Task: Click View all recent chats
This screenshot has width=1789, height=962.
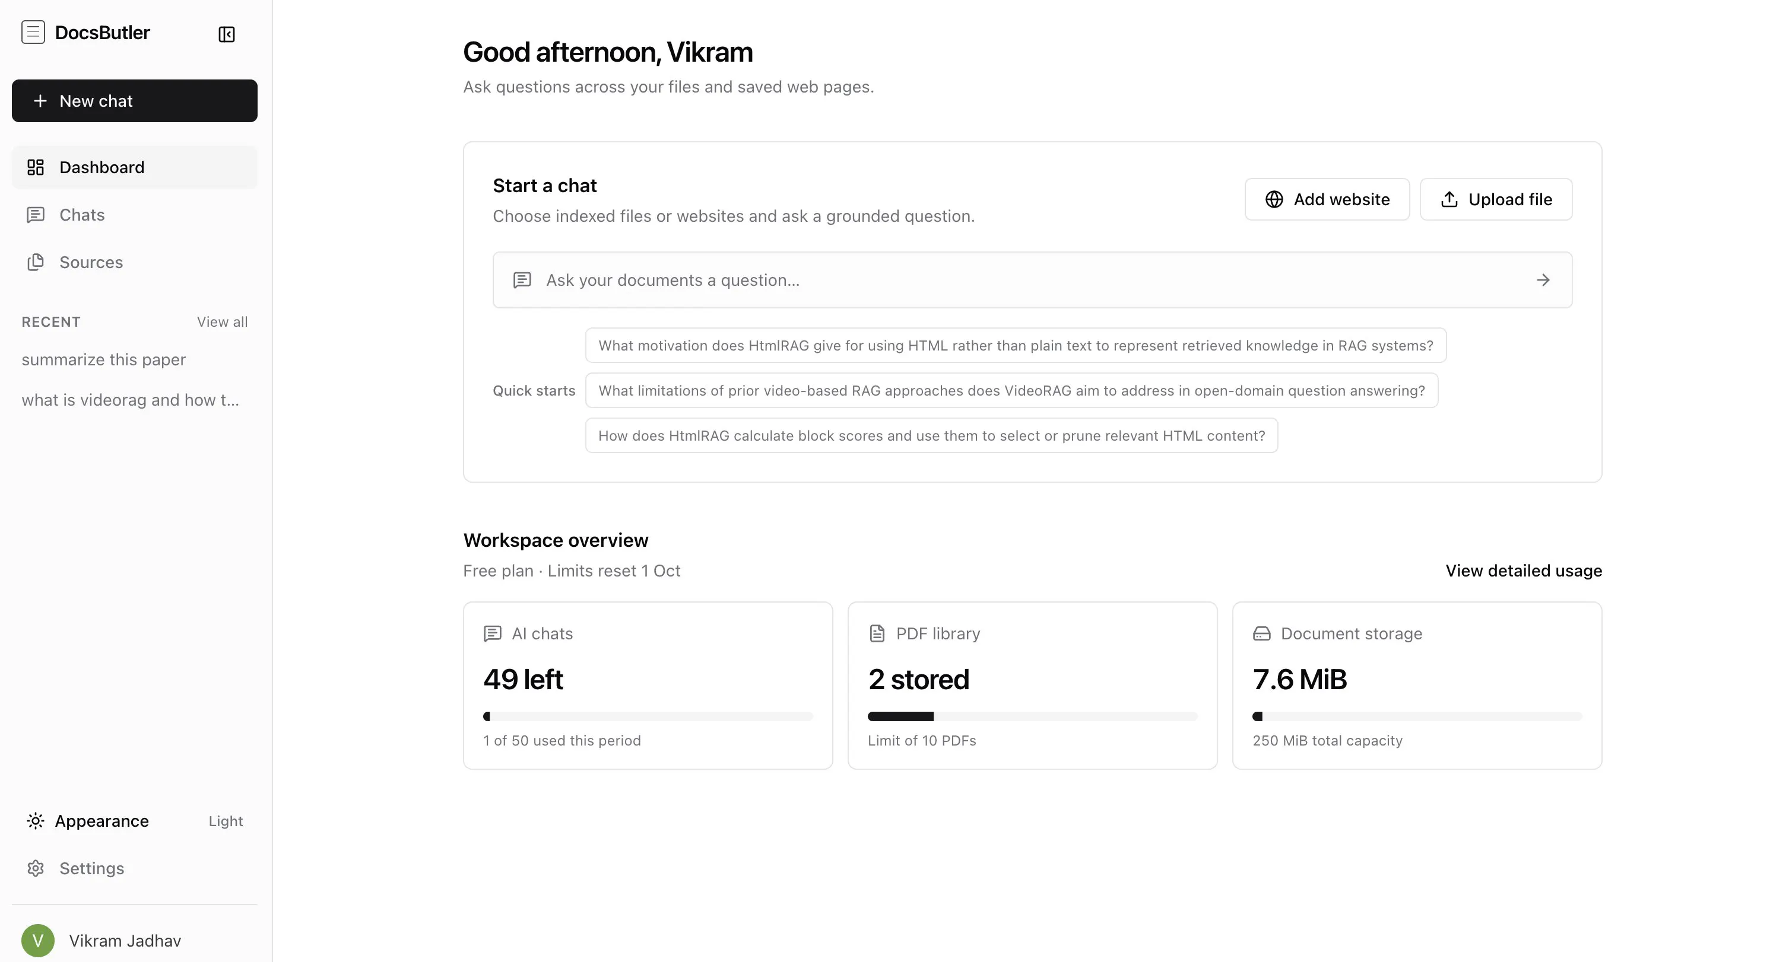Action: coord(222,322)
